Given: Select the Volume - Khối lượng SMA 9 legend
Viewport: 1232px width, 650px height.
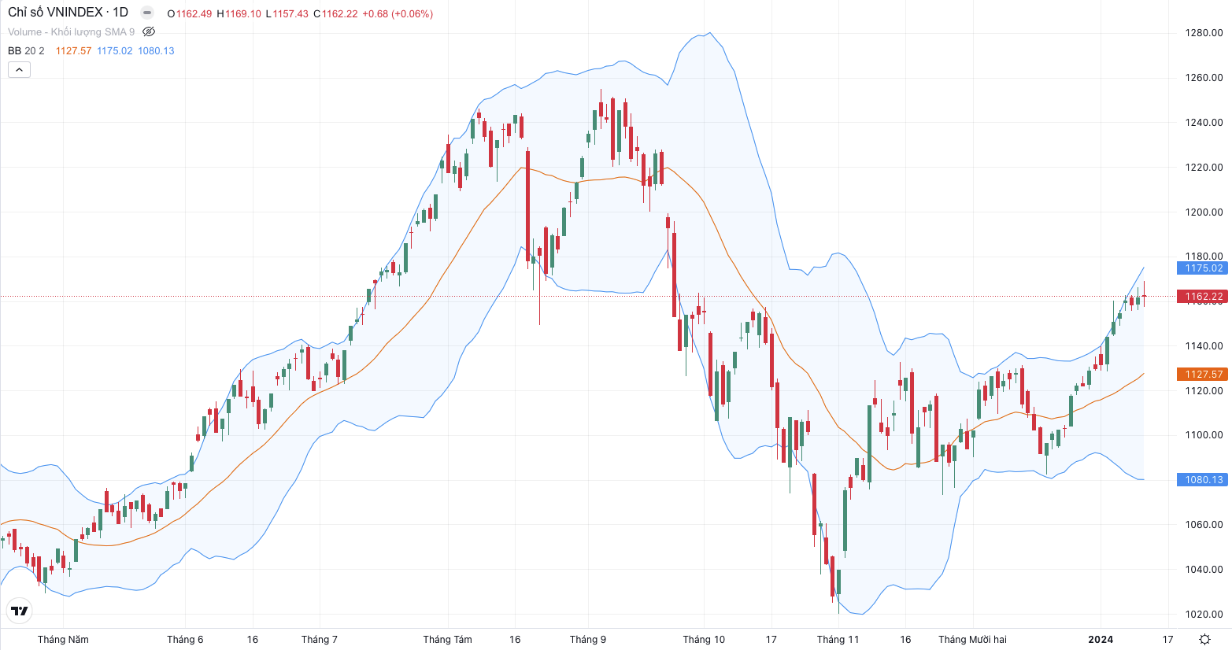Looking at the screenshot, I should [71, 32].
